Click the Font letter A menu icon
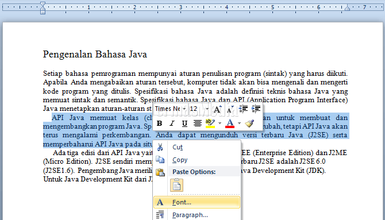The height and width of the screenshot is (220, 385). pos(160,202)
